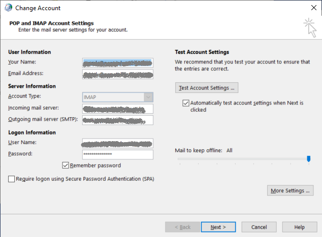Open the Account Type IMAP dropdown
The width and height of the screenshot is (322, 237).
point(148,97)
